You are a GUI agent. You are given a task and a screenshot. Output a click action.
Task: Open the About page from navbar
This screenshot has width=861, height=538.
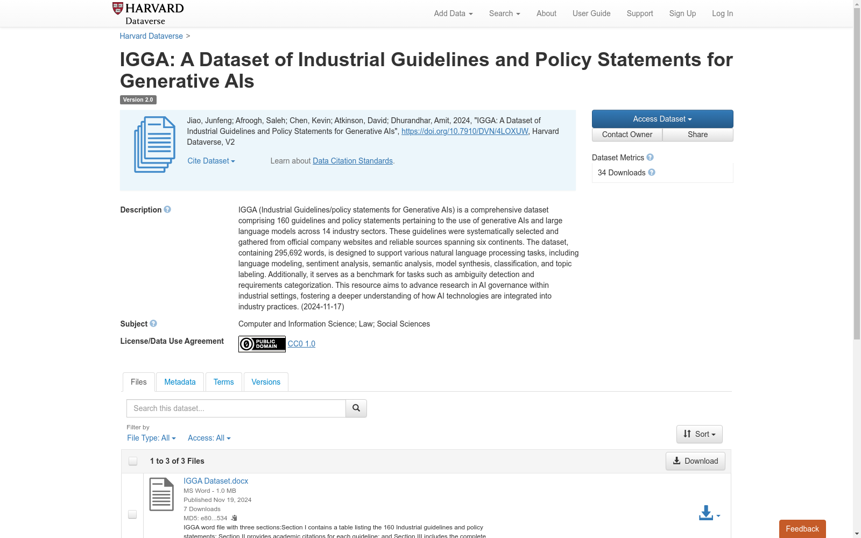[x=546, y=13]
